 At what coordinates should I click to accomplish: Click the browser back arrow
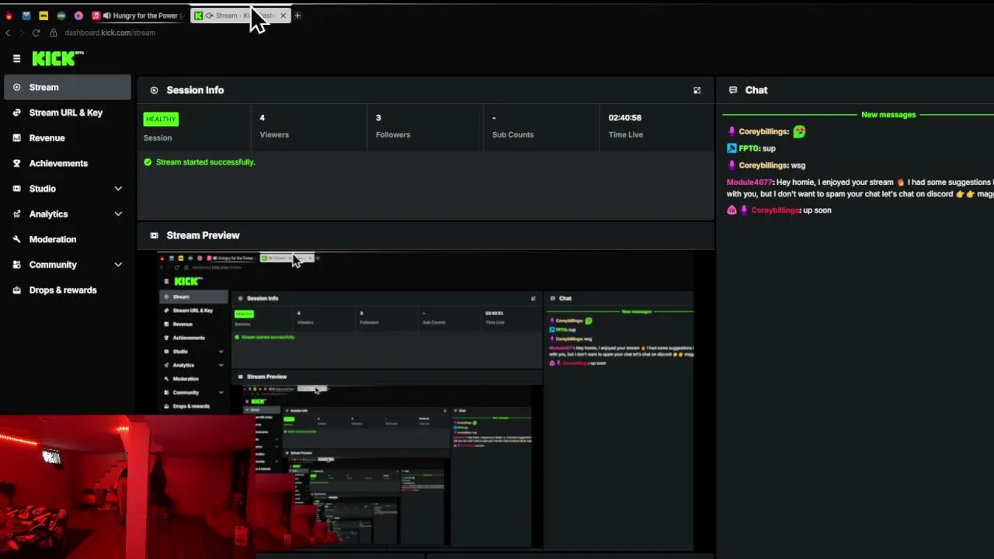click(x=8, y=33)
